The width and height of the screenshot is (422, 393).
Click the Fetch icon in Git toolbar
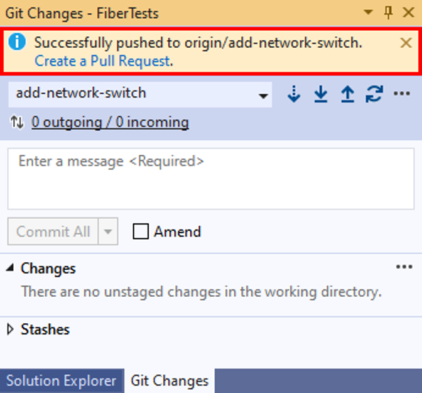[x=294, y=94]
